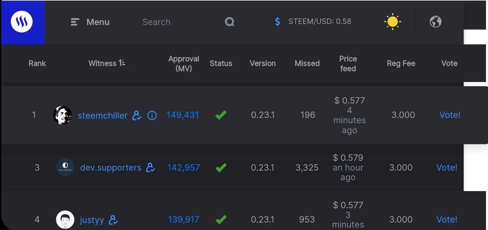Open dev.supporters approval 142,957 link
This screenshot has width=488, height=230.
[183, 168]
